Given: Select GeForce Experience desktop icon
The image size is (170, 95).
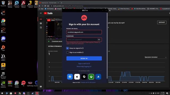Looking at the screenshot, I should pyautogui.click(x=3, y=84).
